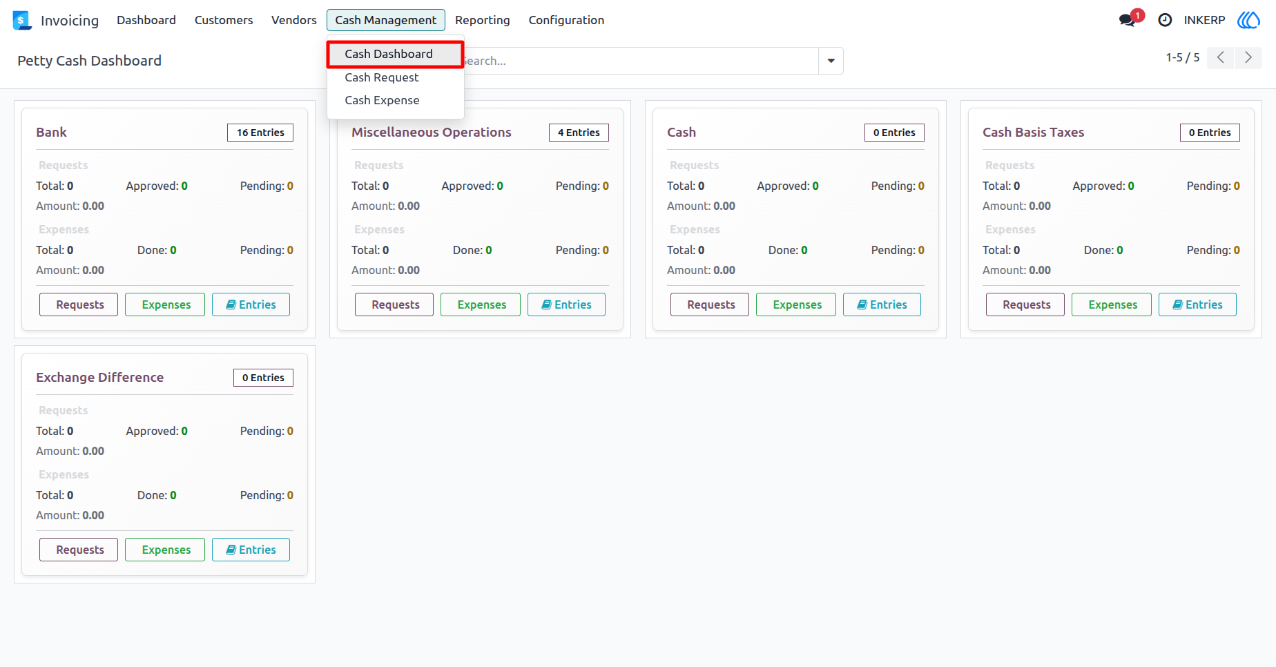
Task: Open Expenses for the Cash journal
Action: (x=796, y=304)
